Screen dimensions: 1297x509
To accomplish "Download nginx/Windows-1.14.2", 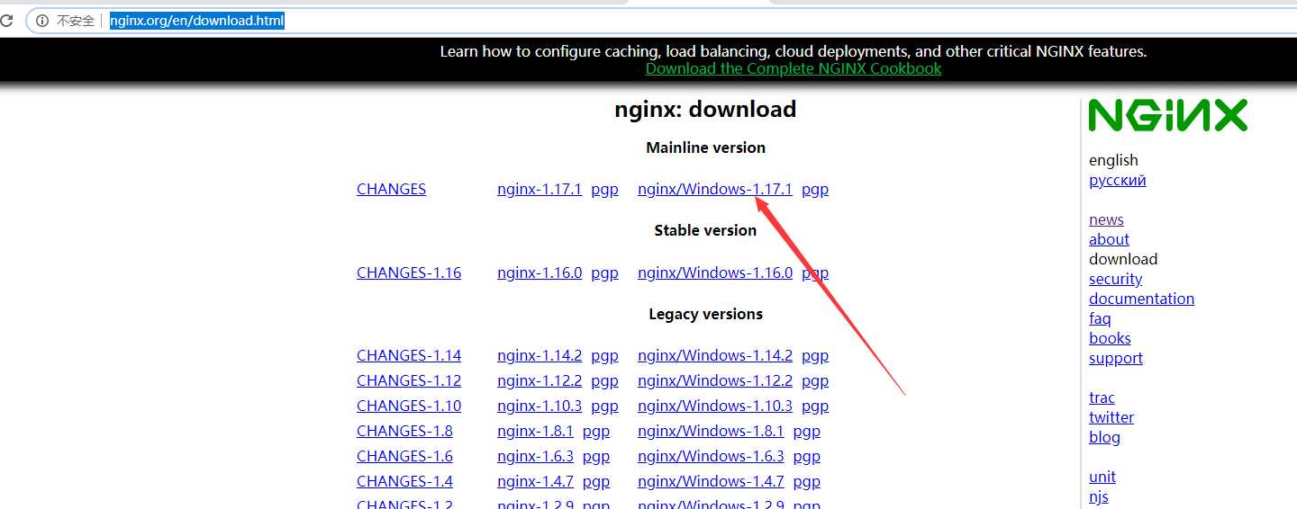I will 715,355.
